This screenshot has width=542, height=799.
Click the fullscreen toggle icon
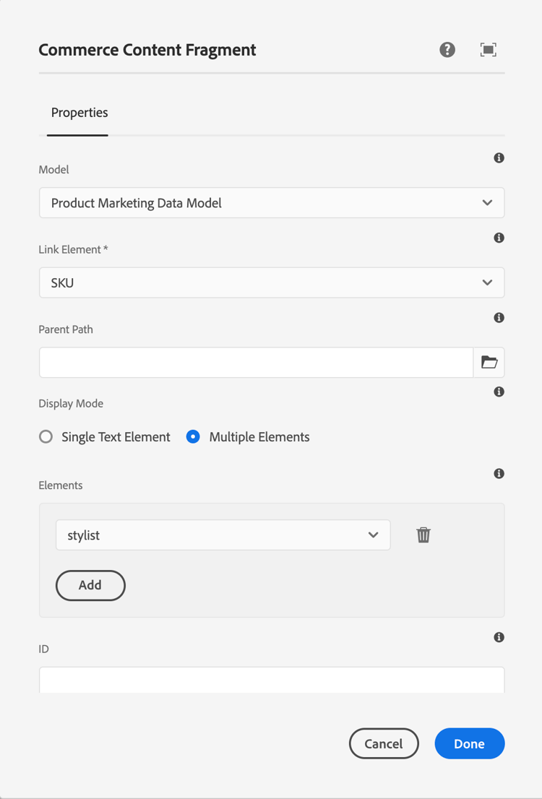point(489,49)
